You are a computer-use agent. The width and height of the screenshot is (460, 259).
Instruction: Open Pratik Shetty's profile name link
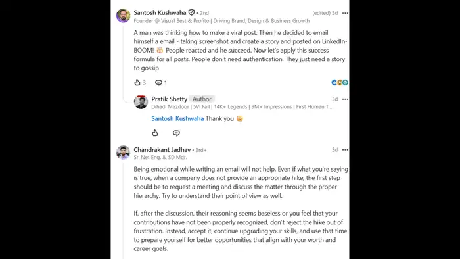pyautogui.click(x=170, y=99)
